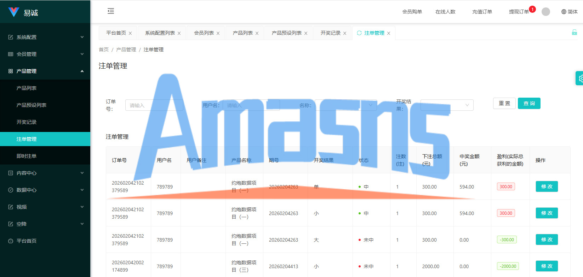Expand the 系统配置 sidebar menu
The image size is (583, 277).
coord(45,37)
